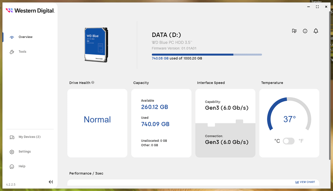Open the Overview section in sidebar
This screenshot has width=333, height=191.
click(26, 37)
